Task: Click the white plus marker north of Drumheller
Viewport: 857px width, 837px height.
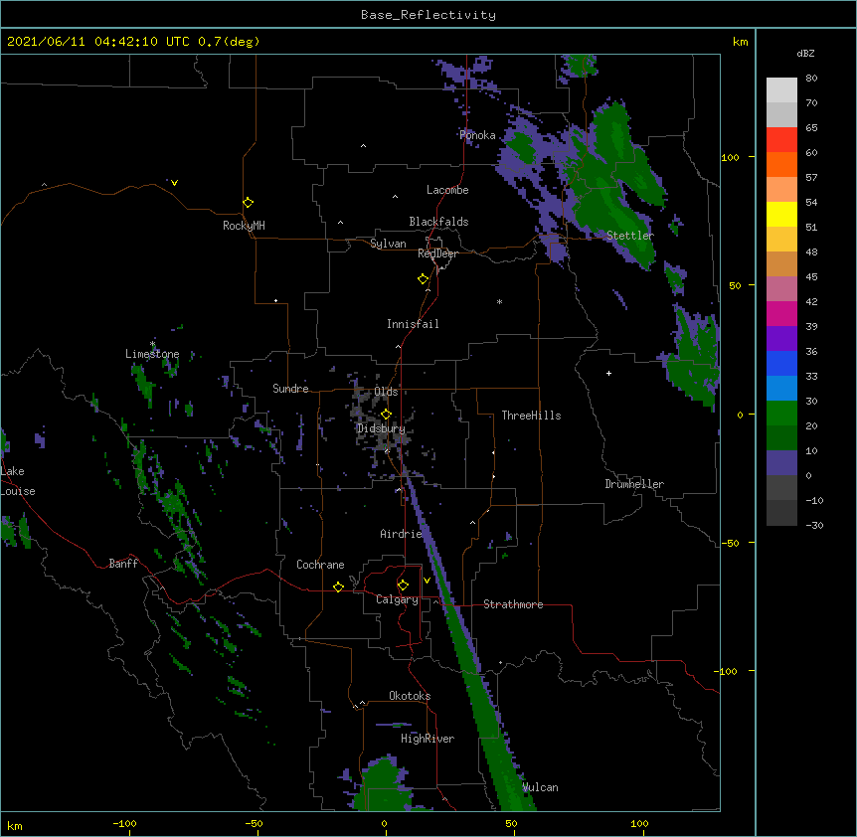Action: coord(608,373)
